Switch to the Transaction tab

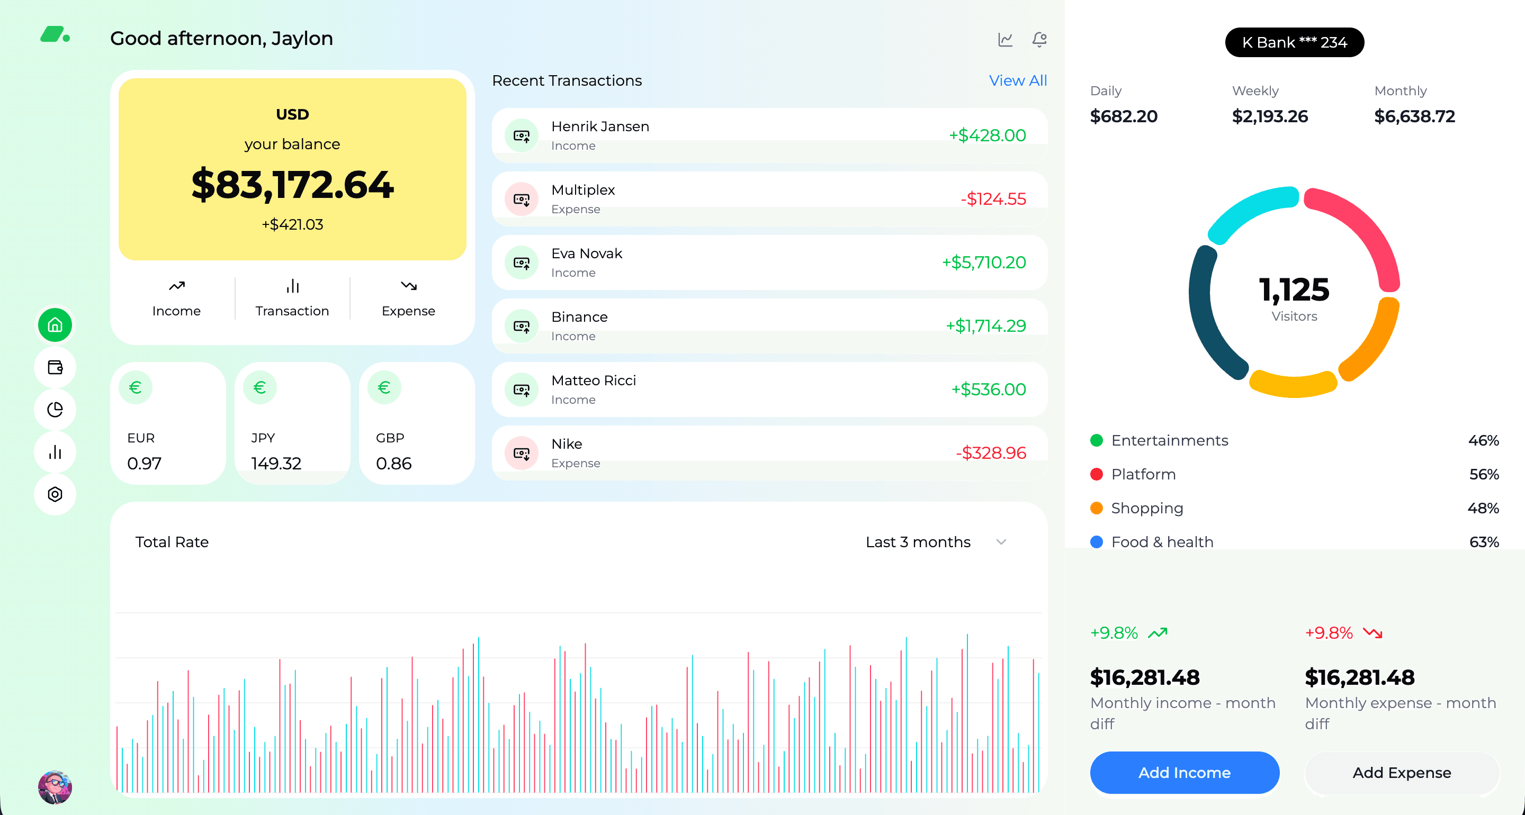tap(292, 299)
